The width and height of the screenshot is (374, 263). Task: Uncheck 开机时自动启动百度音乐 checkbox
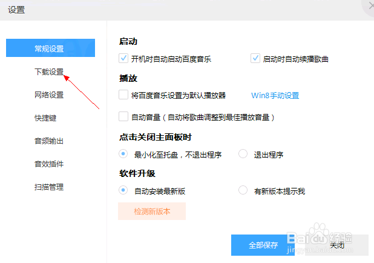(123, 58)
